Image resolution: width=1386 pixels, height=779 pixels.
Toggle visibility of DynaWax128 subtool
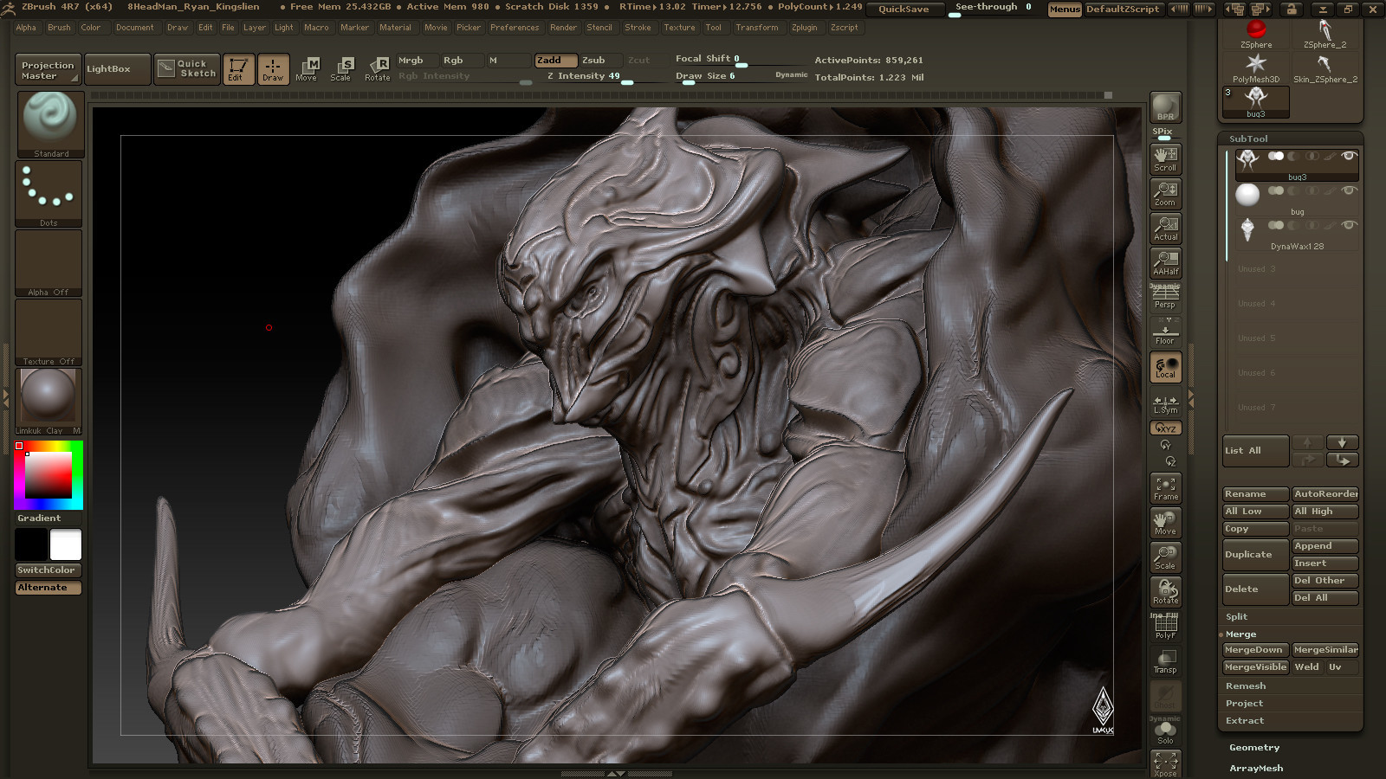tap(1348, 225)
